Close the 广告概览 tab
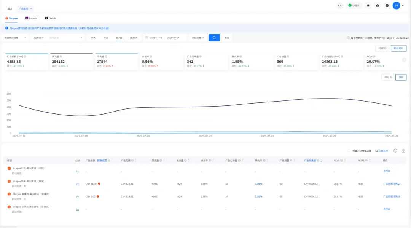The width and height of the screenshot is (411, 228). [x=31, y=8]
